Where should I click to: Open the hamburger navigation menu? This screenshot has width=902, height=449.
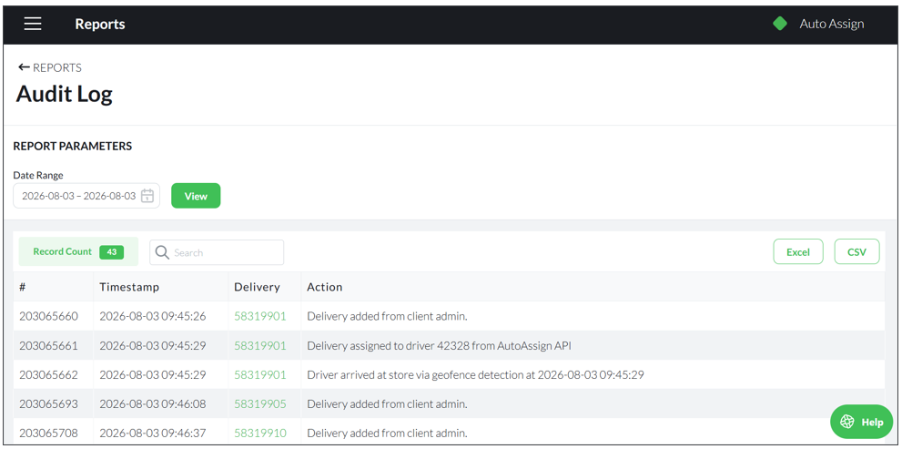[33, 24]
